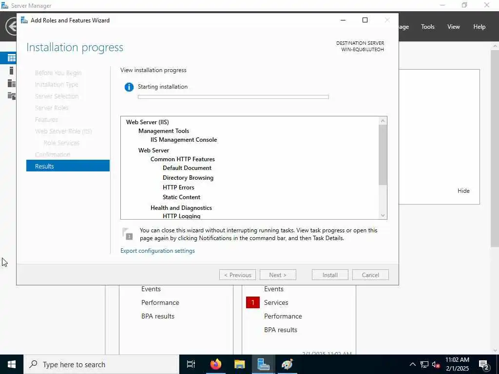Select Common HTTP Features entry

182,159
